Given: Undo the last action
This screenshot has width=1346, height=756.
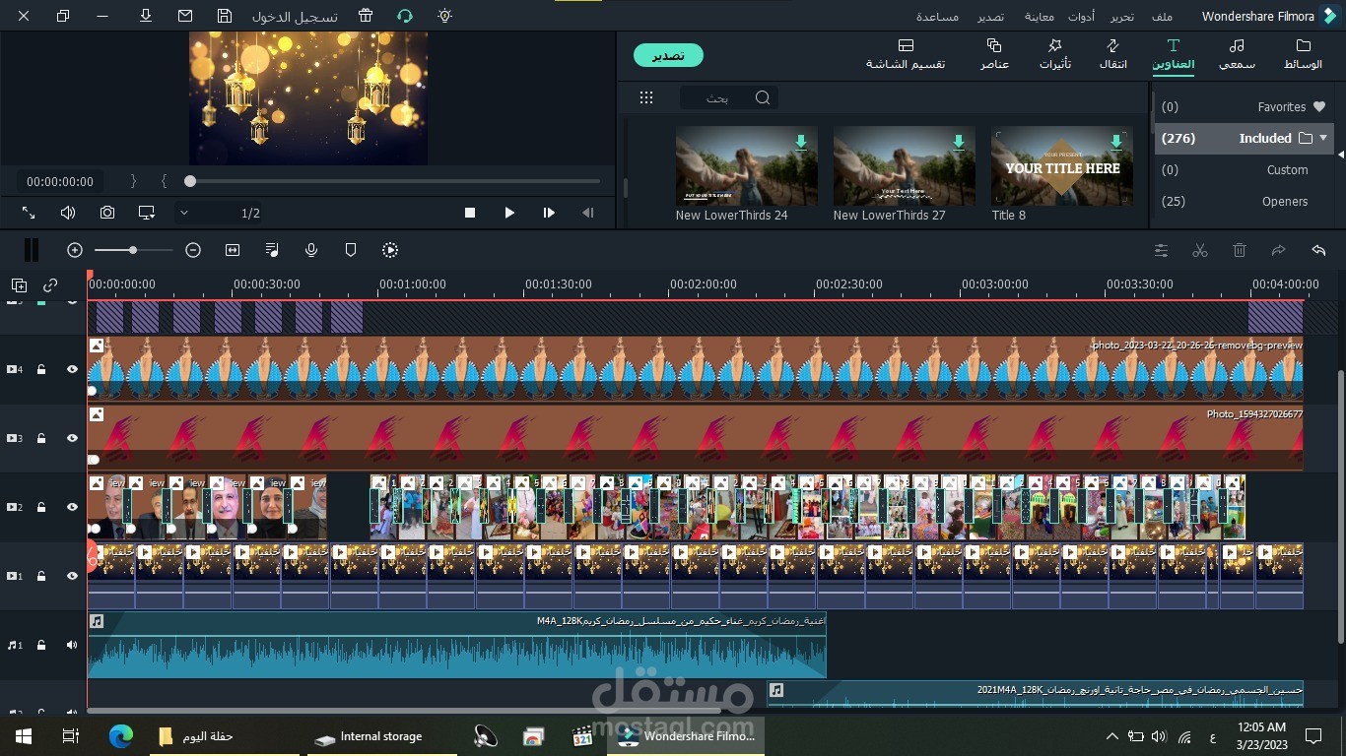Looking at the screenshot, I should [x=1318, y=250].
